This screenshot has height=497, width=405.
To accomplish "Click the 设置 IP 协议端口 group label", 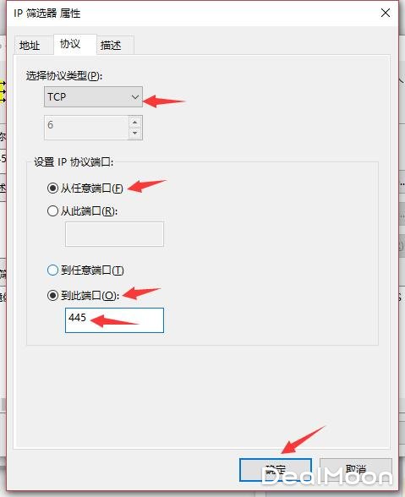I will point(74,162).
